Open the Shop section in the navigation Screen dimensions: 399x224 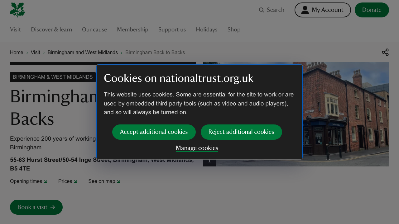click(x=234, y=30)
